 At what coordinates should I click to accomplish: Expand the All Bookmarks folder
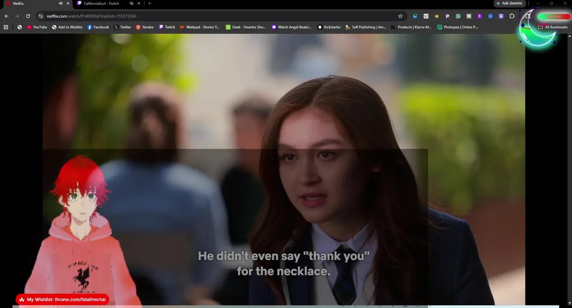pos(553,27)
